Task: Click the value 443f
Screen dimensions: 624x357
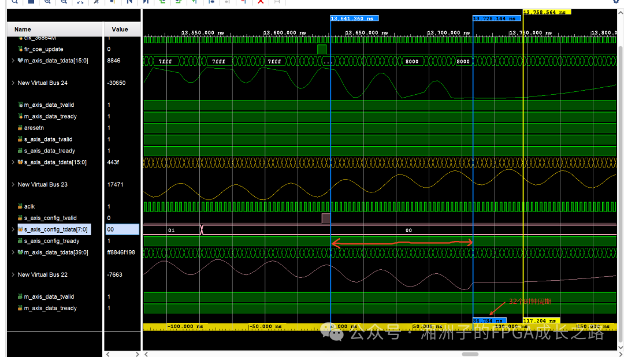Action: (x=113, y=162)
